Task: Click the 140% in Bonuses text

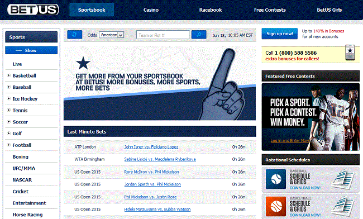Action: 329,31
